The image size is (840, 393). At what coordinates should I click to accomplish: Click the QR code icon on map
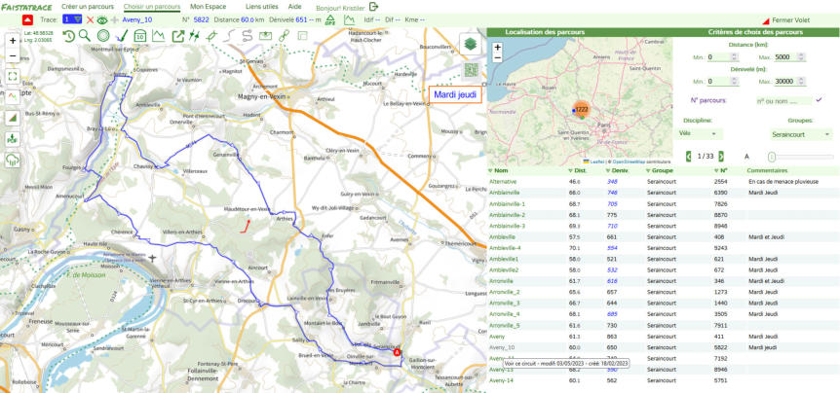471,69
